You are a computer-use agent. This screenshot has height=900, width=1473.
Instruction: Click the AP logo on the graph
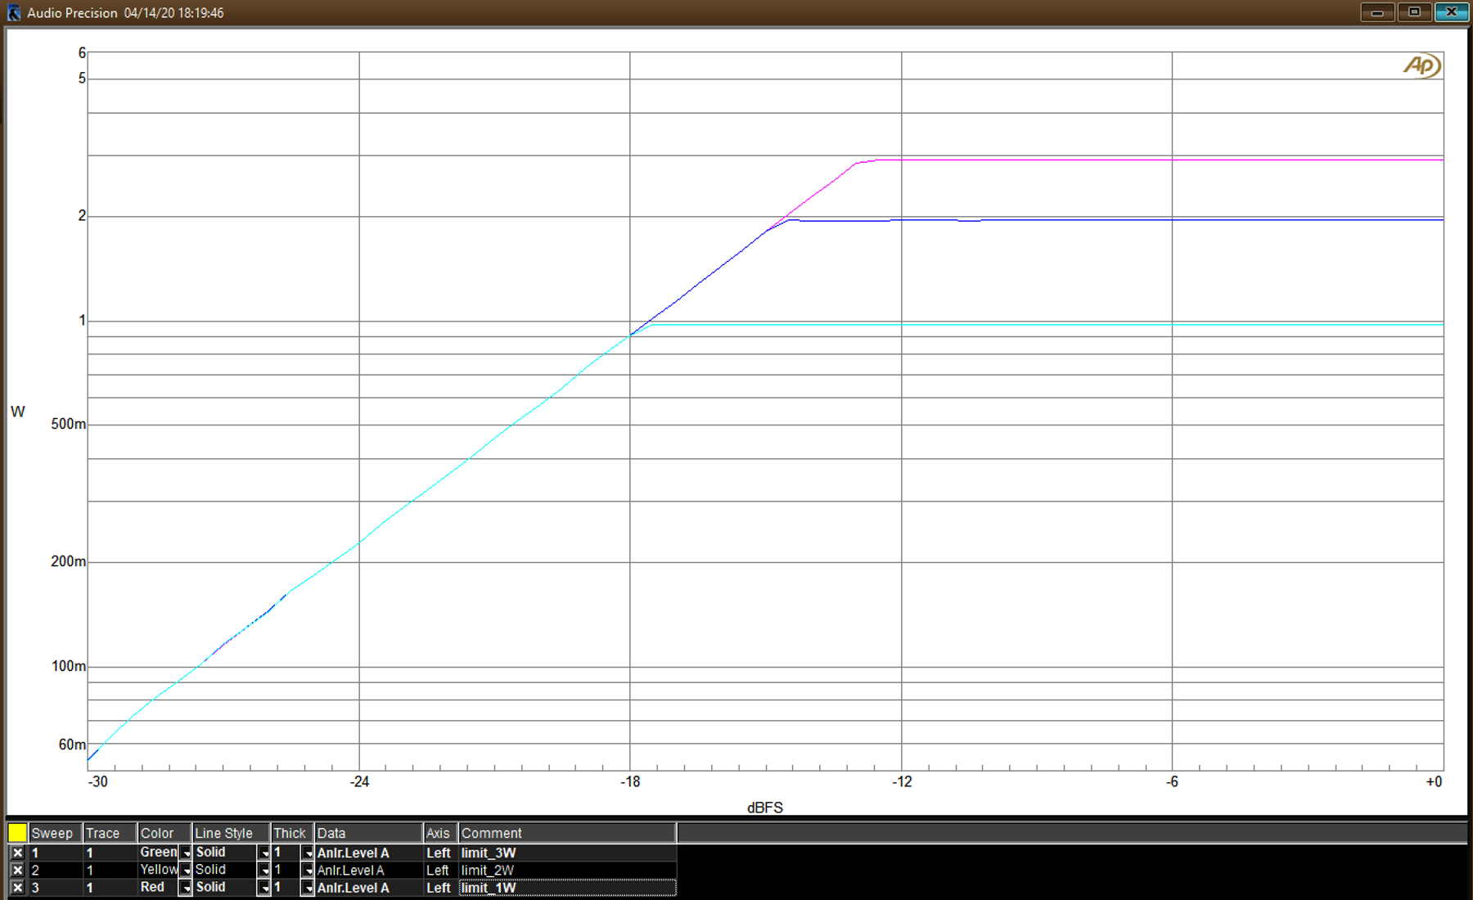tap(1421, 65)
